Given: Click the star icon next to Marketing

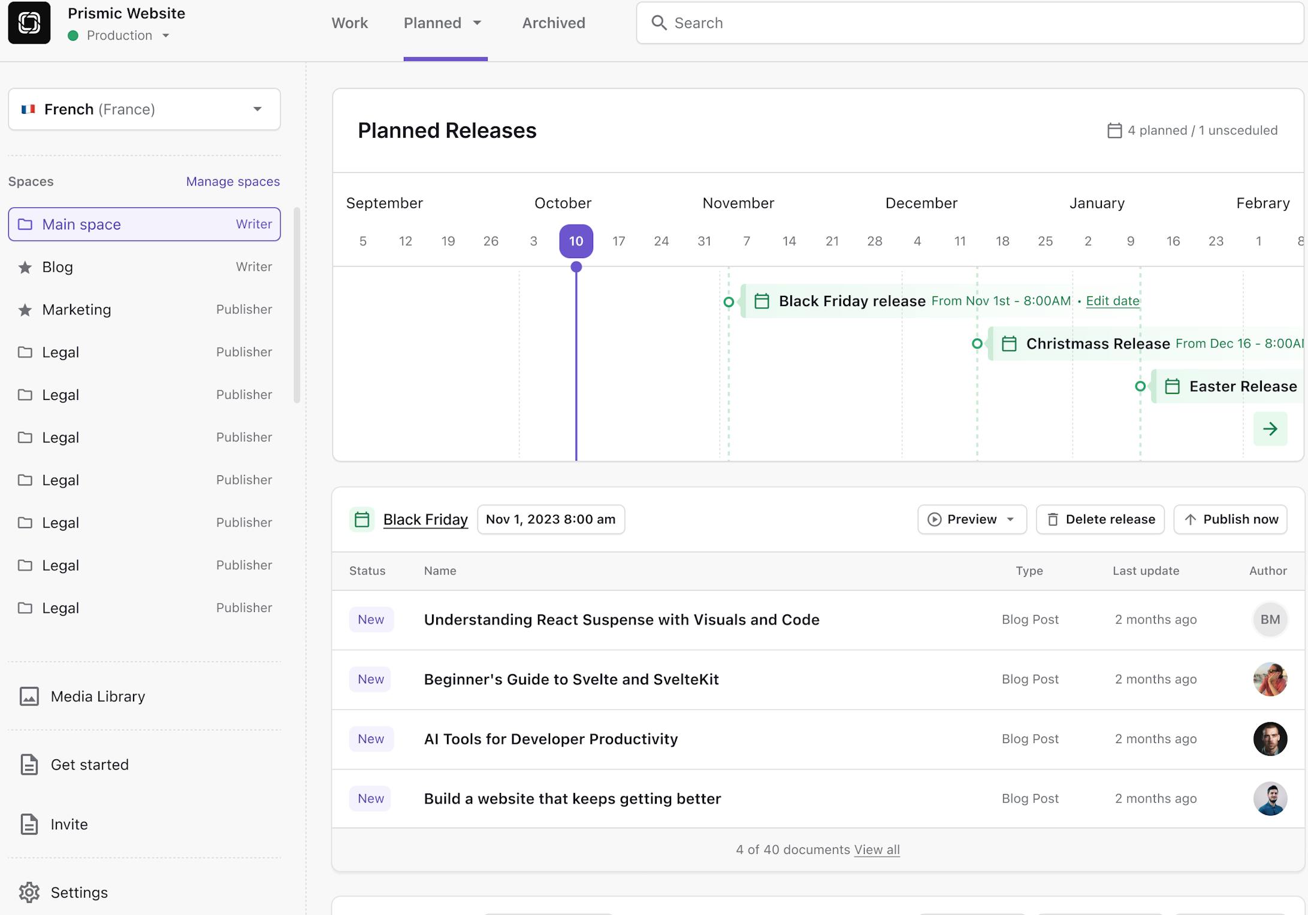Looking at the screenshot, I should click(x=25, y=310).
